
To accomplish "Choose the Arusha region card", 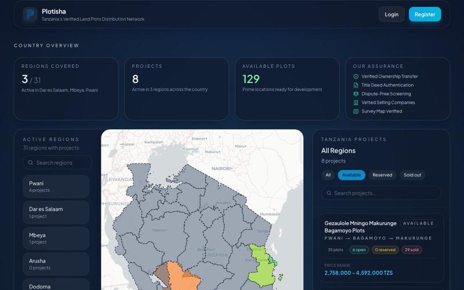I will click(56, 264).
